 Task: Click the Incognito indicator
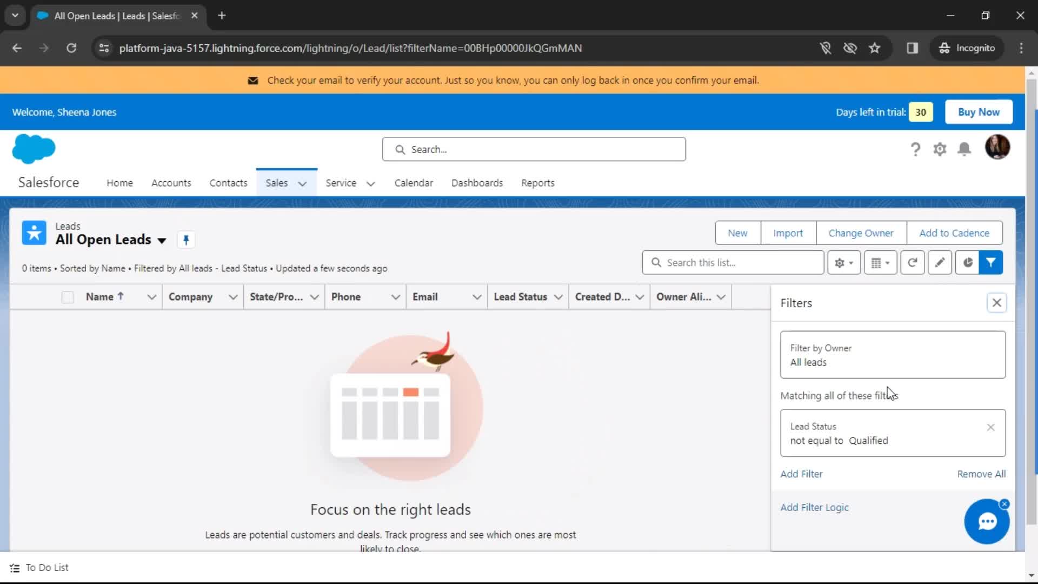[967, 48]
